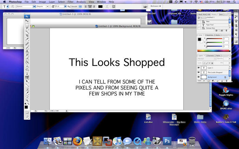Screen dimensions: 239x149
Task: Select the Crop tool
Action: [27, 36]
